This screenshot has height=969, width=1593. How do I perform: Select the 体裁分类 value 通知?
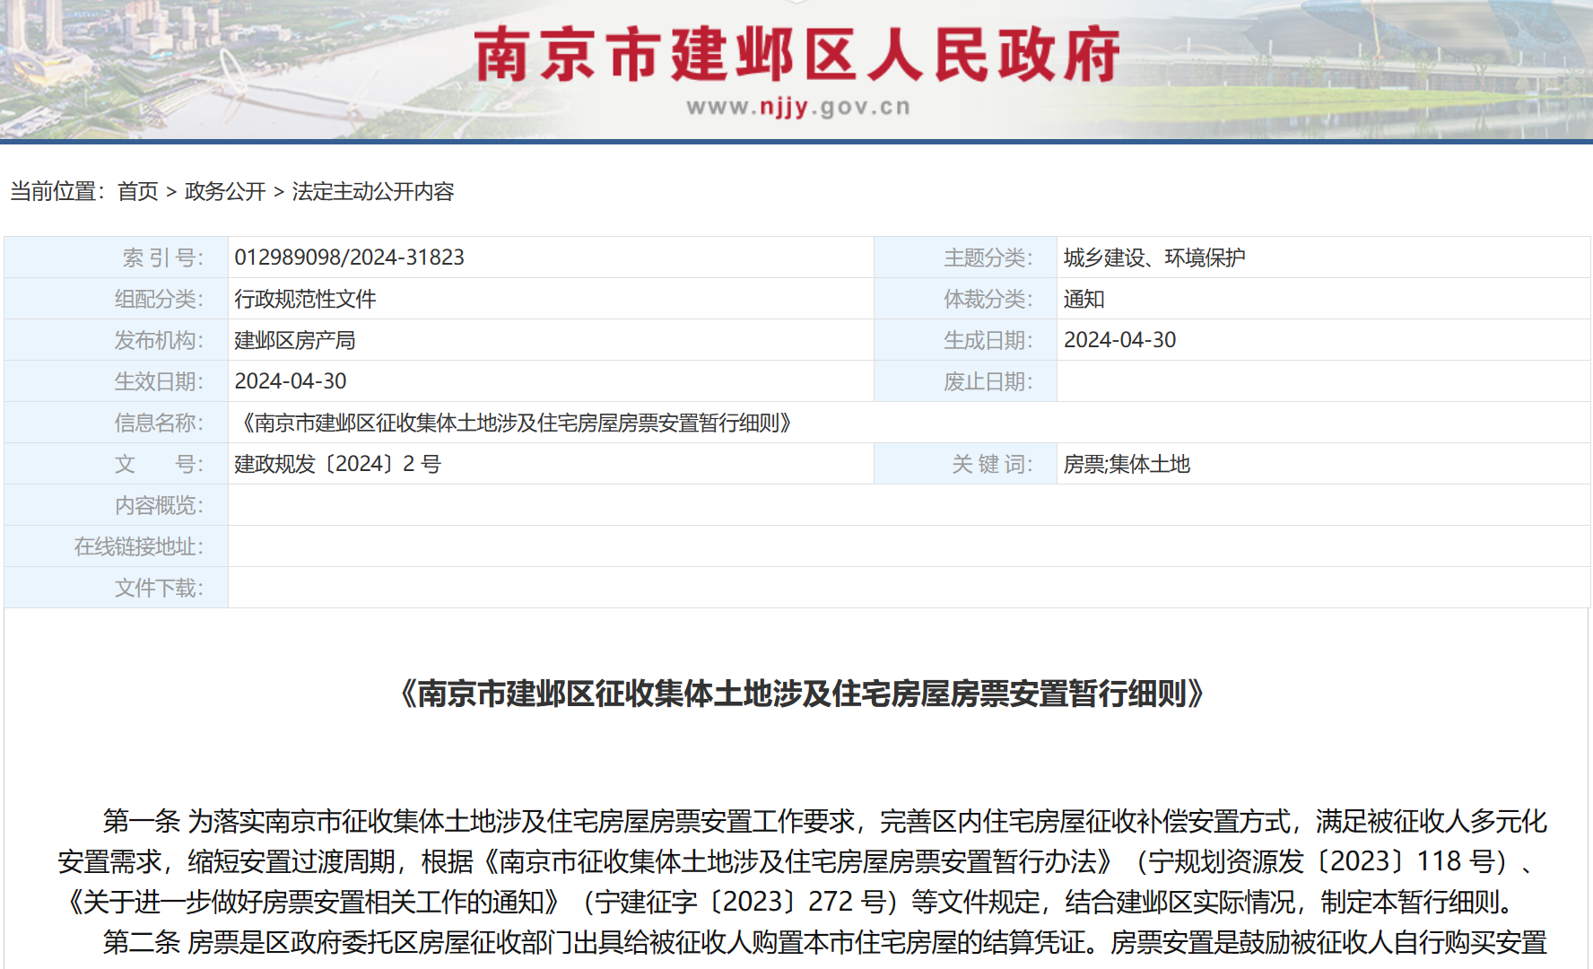1084,299
